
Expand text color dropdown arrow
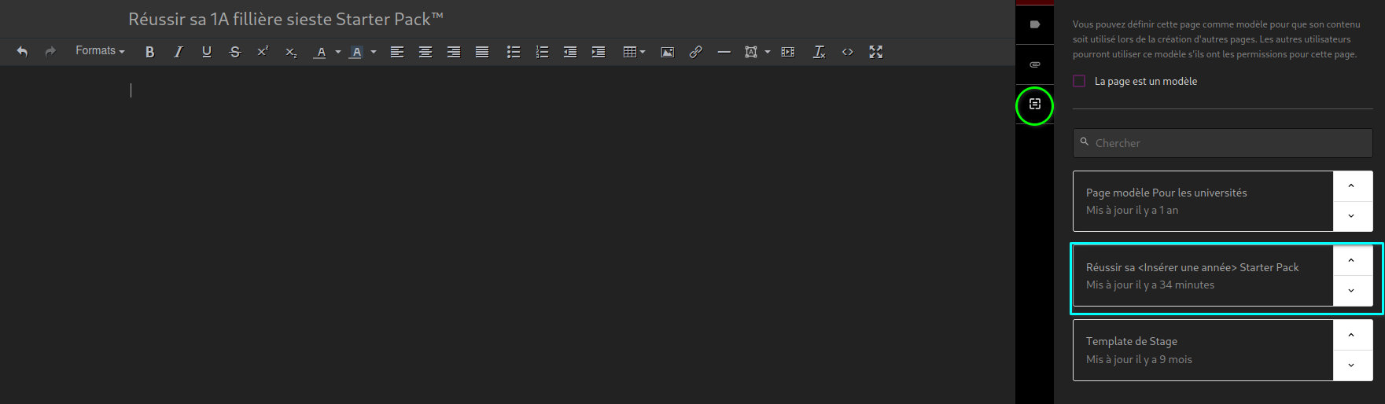pyautogui.click(x=338, y=52)
